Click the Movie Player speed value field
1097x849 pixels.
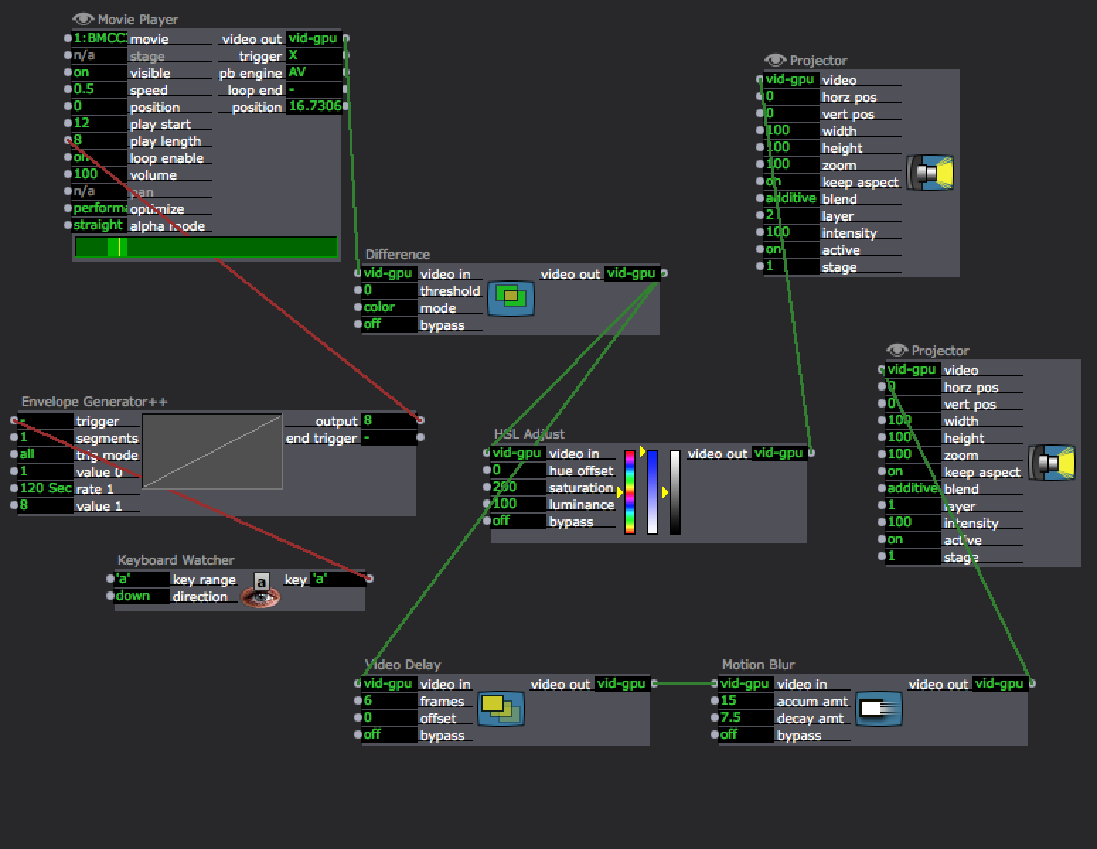99,90
